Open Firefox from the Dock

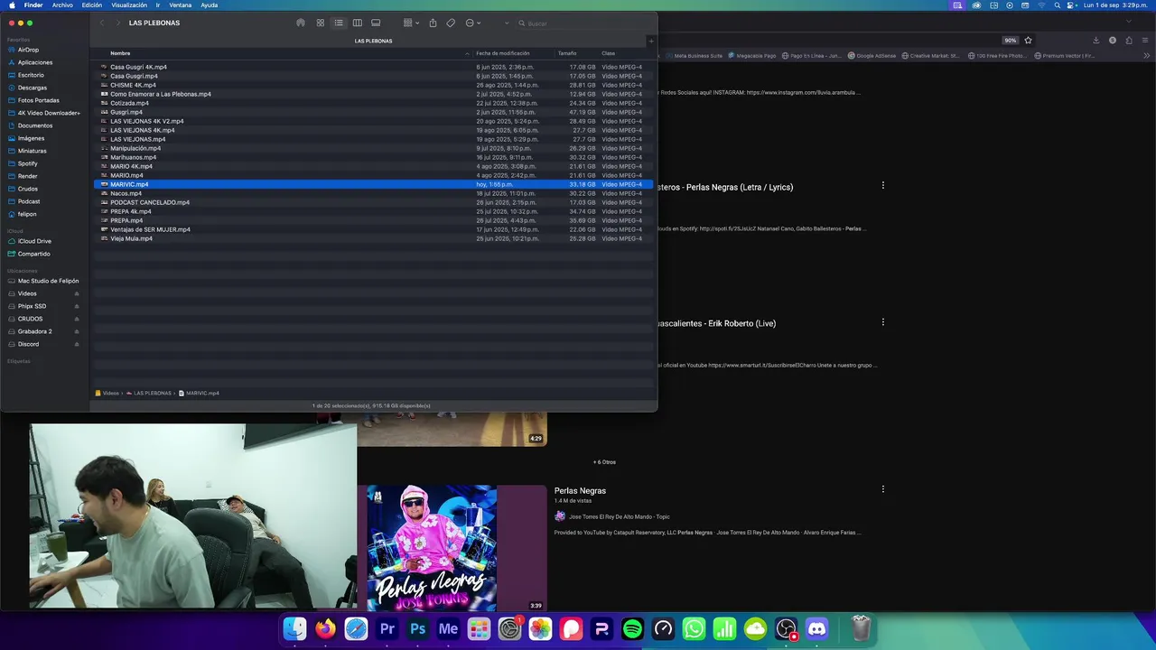[x=326, y=629]
